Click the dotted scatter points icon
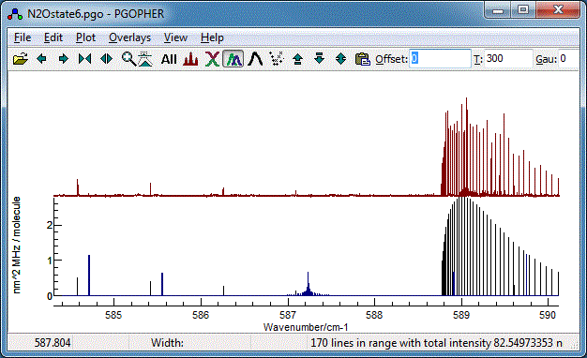Viewport: 587px width, 358px height. tap(277, 59)
